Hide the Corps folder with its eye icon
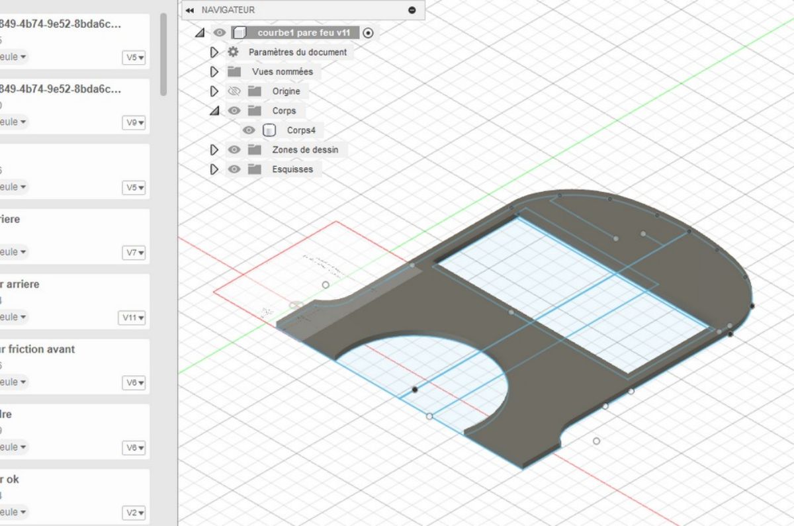794x526 pixels. pos(234,110)
